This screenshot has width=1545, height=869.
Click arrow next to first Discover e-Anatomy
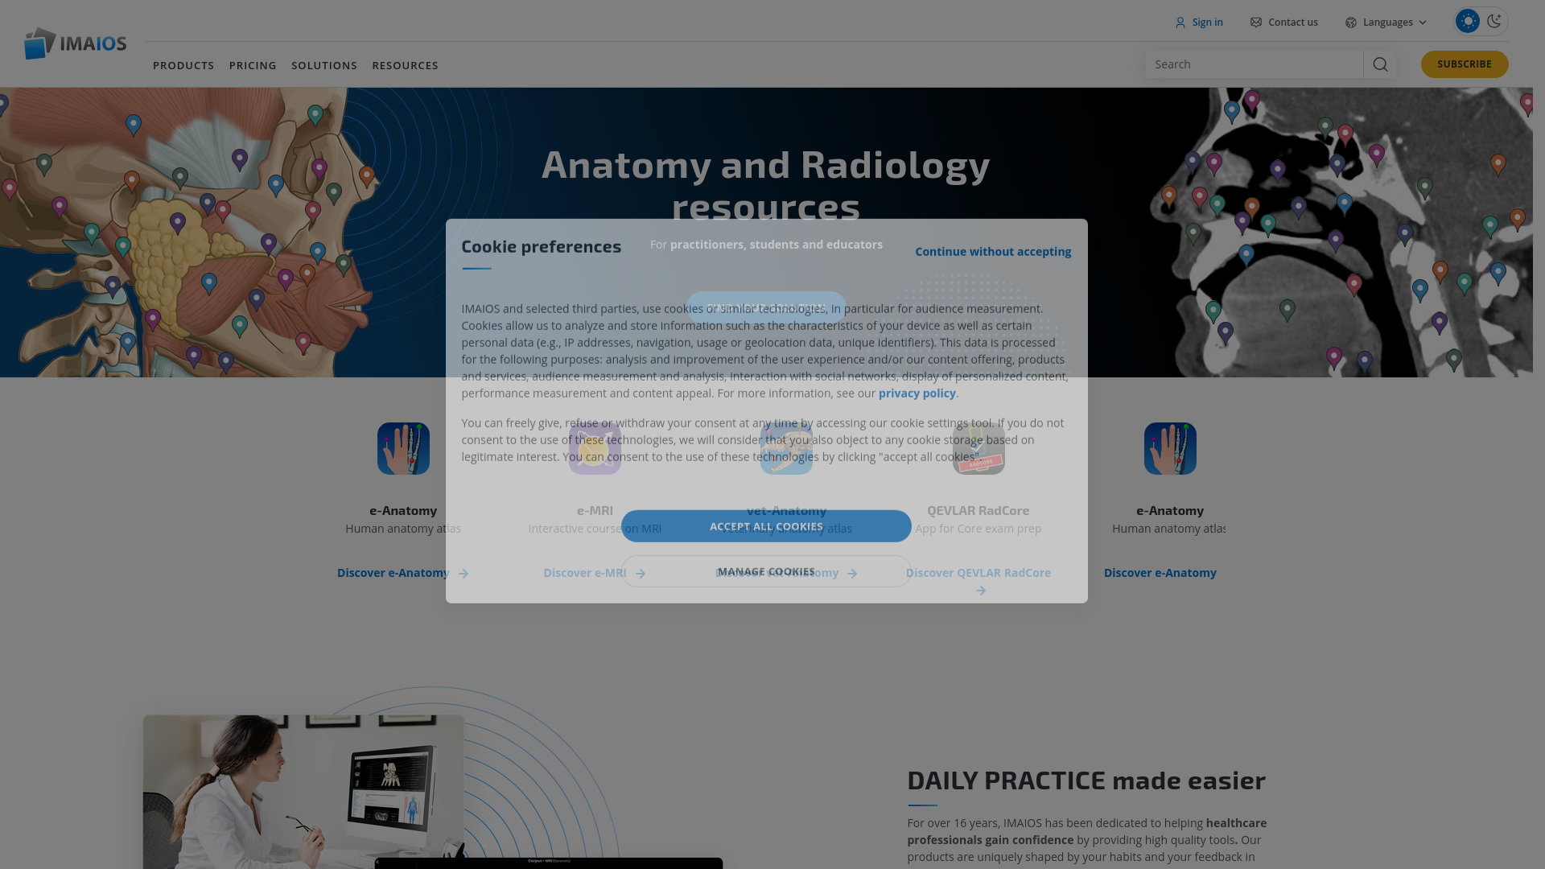click(x=463, y=574)
